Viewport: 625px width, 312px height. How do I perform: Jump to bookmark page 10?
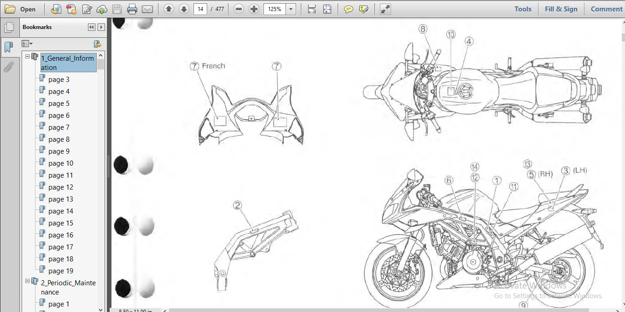61,163
